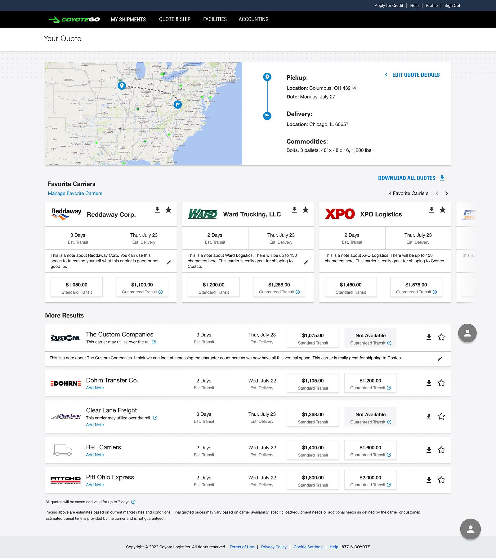Open Apply for Credit link
The height and width of the screenshot is (558, 496).
(x=389, y=6)
